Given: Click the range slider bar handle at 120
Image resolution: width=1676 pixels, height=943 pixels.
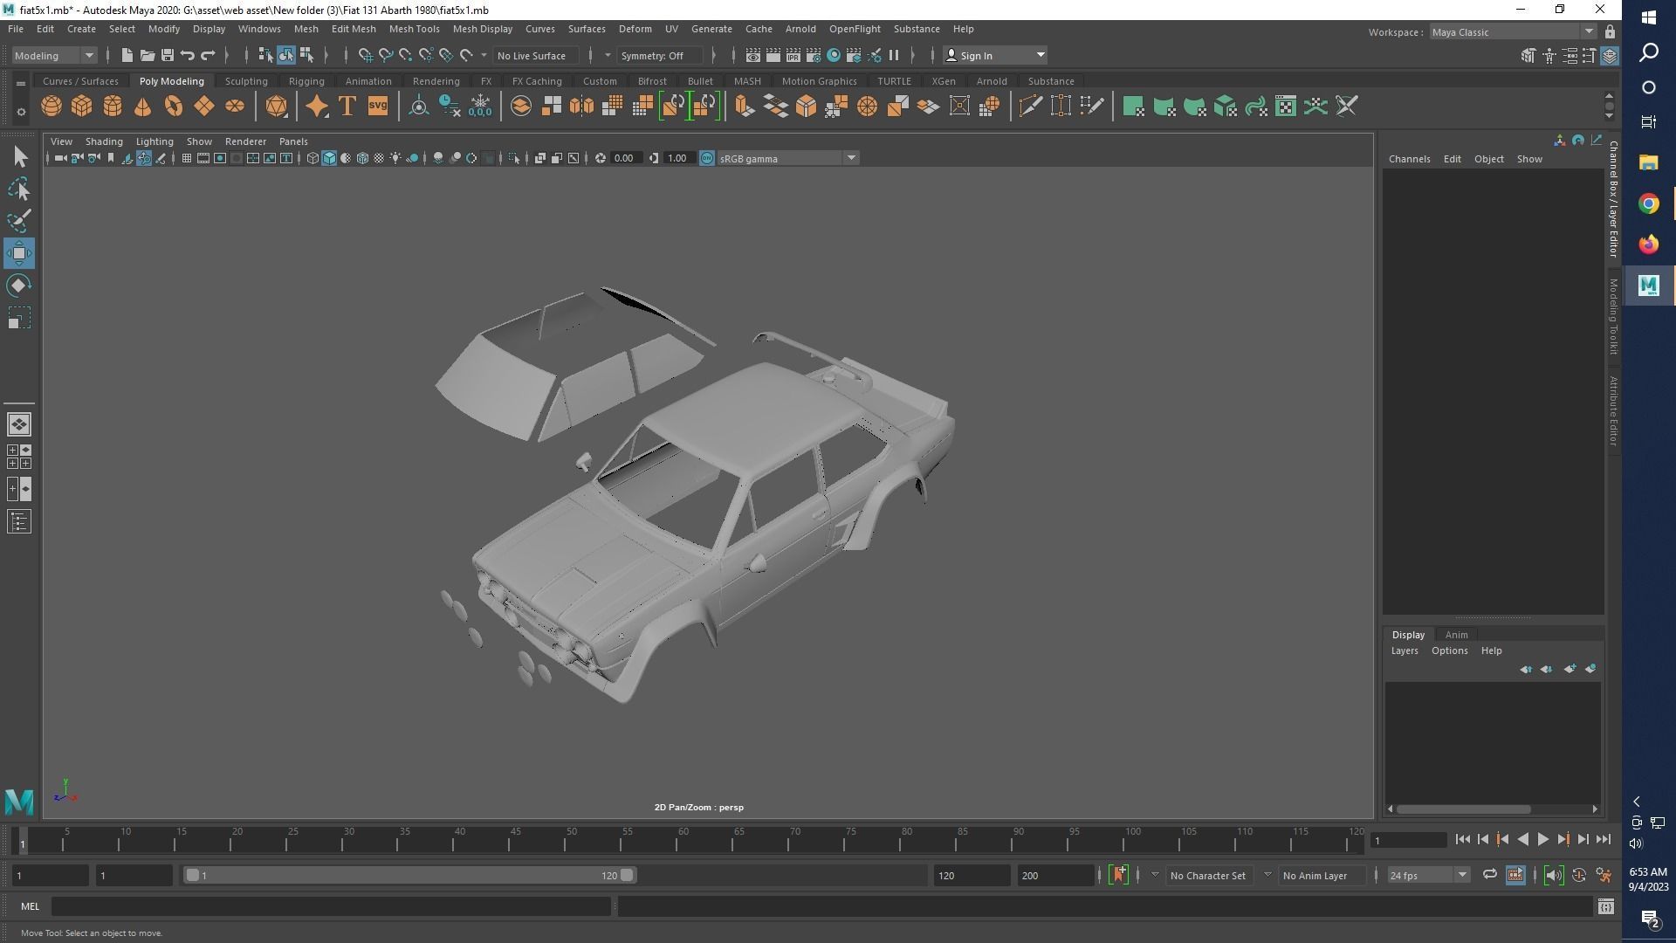Looking at the screenshot, I should pyautogui.click(x=628, y=875).
